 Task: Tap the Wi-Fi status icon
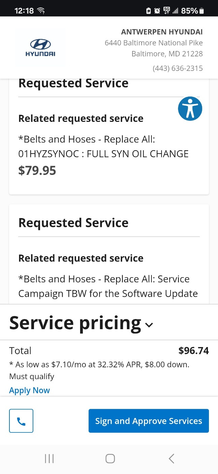pos(41,11)
